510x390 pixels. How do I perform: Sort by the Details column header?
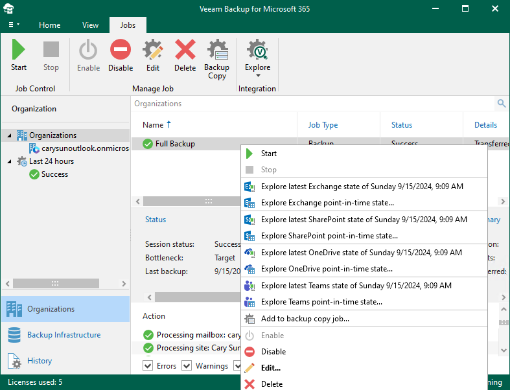click(485, 125)
